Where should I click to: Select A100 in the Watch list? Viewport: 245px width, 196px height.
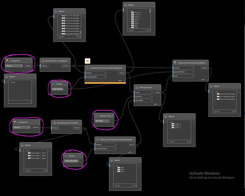(x=122, y=168)
